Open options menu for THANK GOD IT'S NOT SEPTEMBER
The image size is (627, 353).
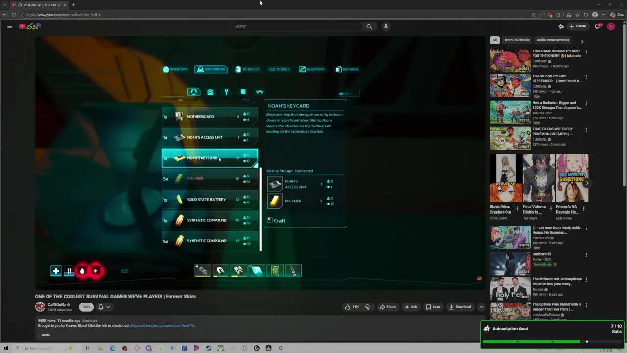pyautogui.click(x=586, y=77)
